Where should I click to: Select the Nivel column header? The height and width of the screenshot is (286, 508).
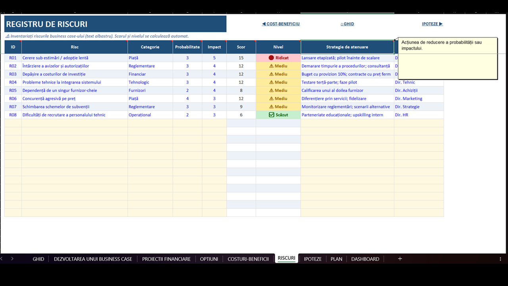tap(278, 47)
